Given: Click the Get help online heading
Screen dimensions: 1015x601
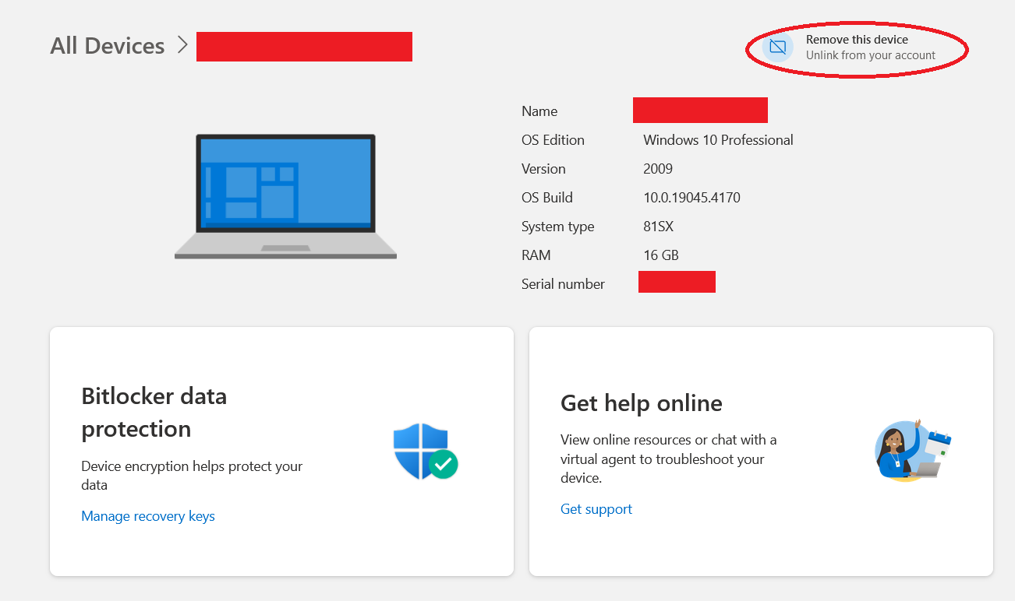Looking at the screenshot, I should tap(641, 403).
